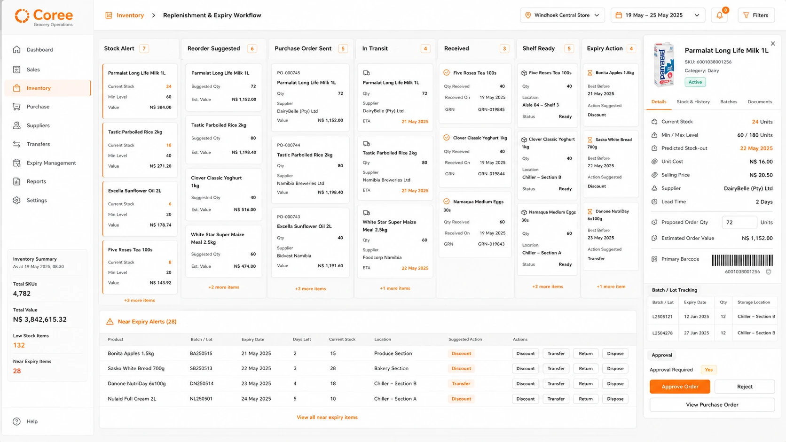Viewport: 786px width, 442px height.
Task: Click Return button for Danone NutriDay row
Action: [586, 384]
